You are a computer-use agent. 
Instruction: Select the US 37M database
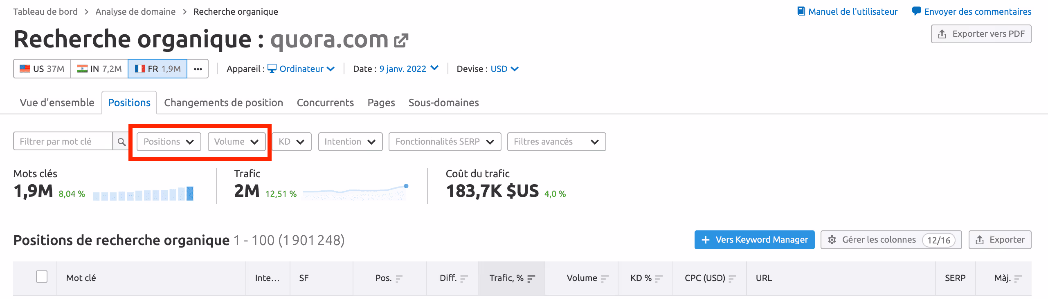42,69
